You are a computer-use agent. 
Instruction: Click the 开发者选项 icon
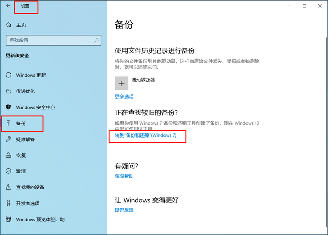coord(8,203)
